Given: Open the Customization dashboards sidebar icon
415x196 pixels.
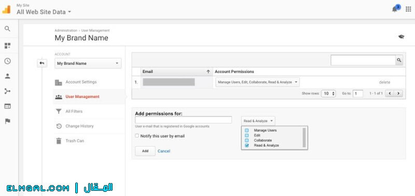Looking at the screenshot, I should tap(7, 46).
